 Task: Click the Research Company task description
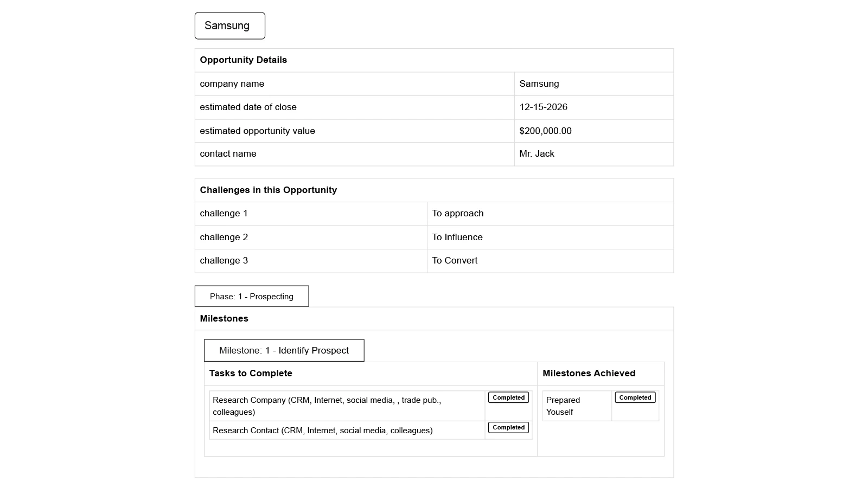pos(327,406)
